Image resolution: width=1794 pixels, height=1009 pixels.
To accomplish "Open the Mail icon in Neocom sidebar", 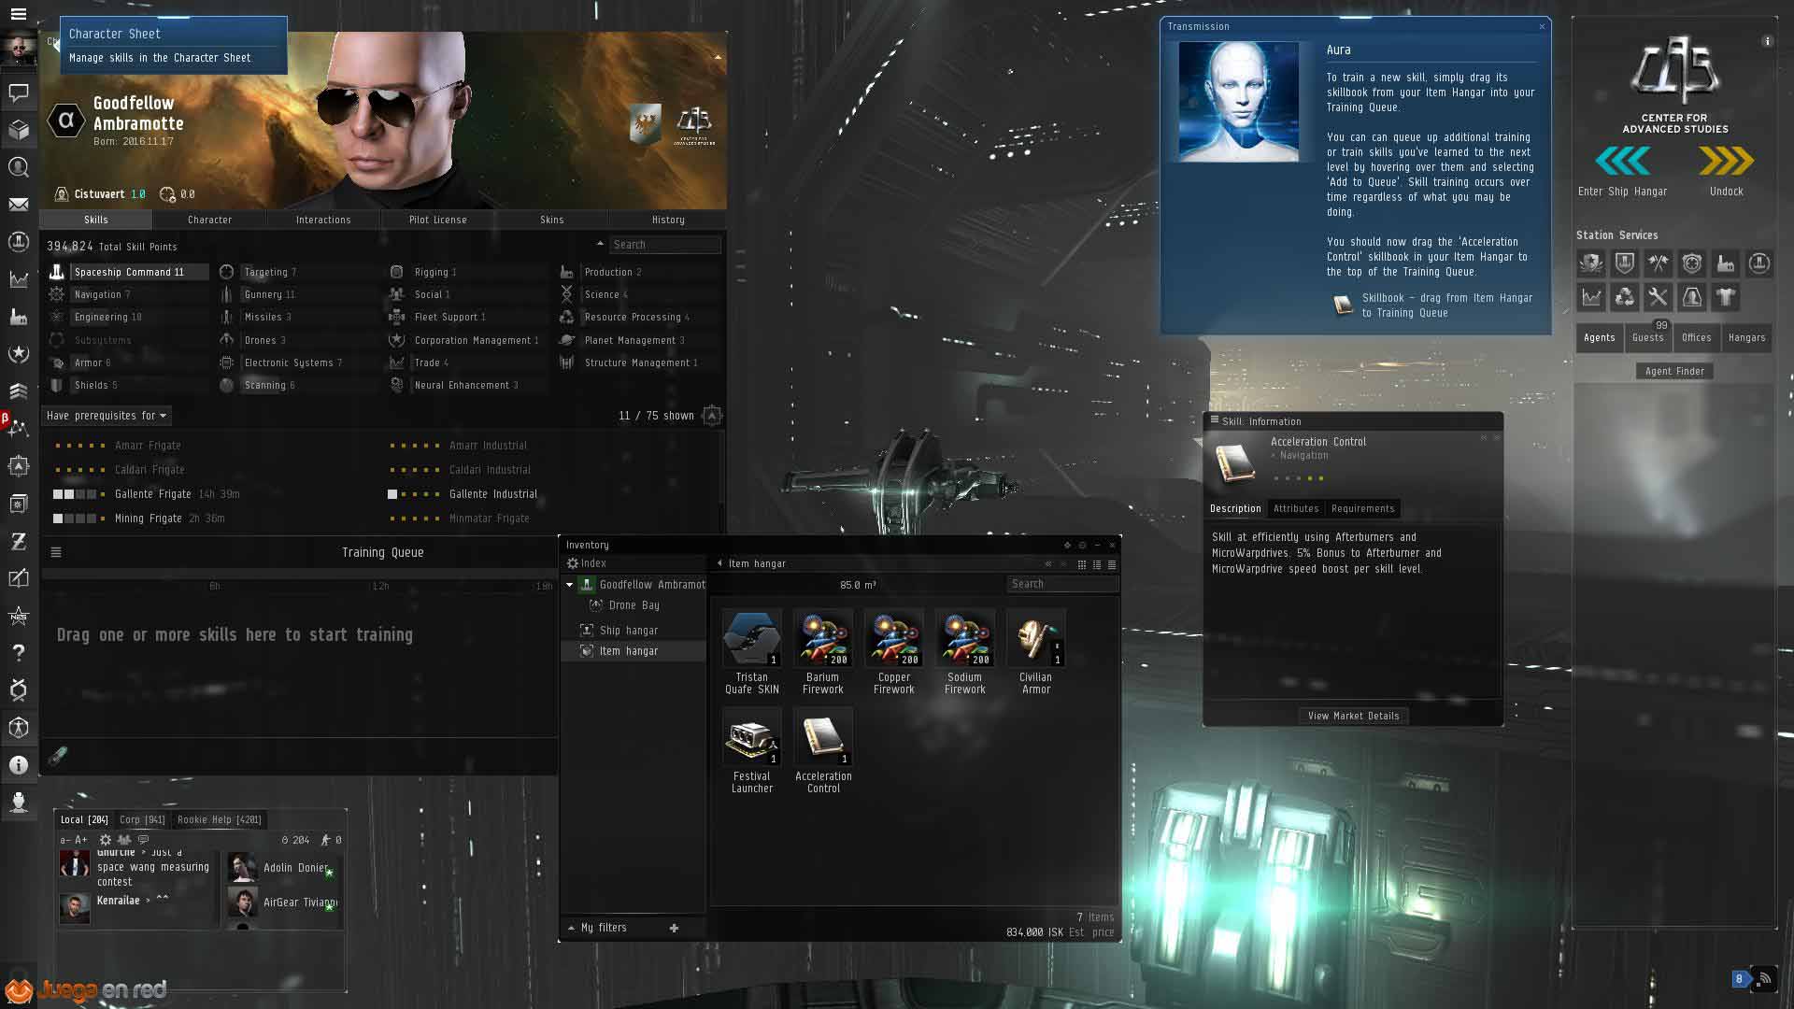I will point(19,205).
